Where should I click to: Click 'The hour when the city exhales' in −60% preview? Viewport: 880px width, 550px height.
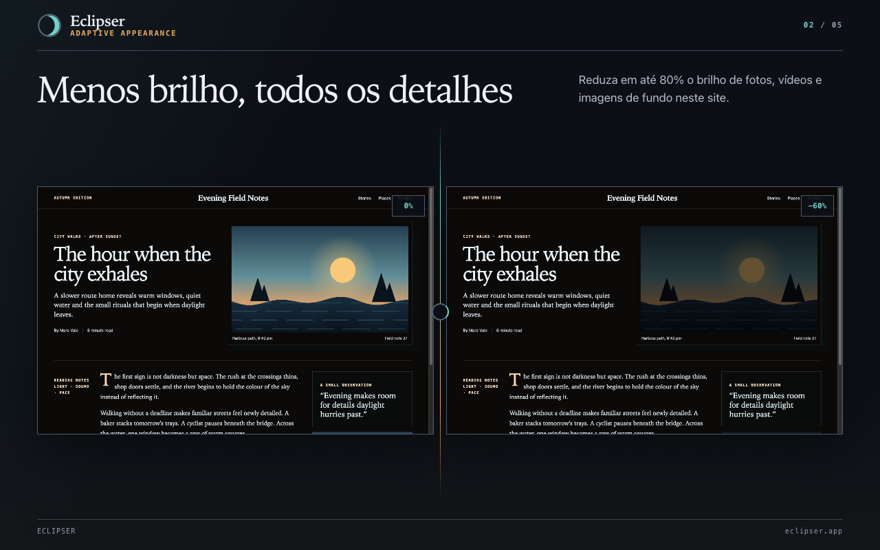(x=542, y=264)
